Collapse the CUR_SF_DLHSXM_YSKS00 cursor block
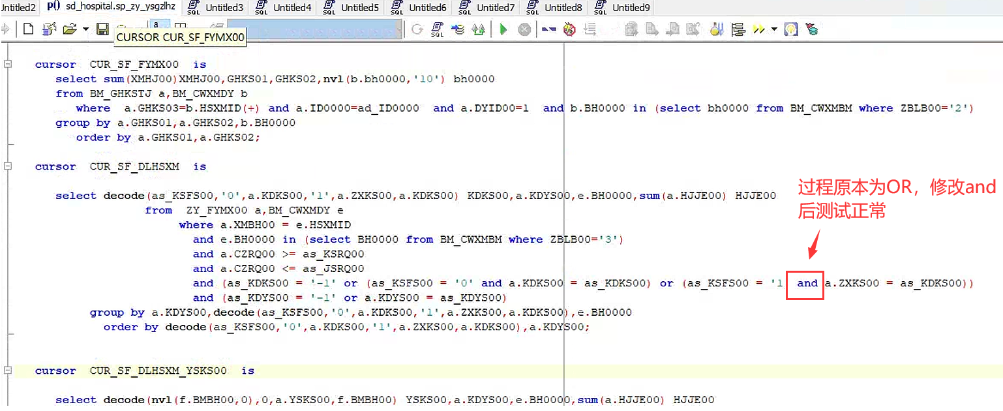 point(8,371)
